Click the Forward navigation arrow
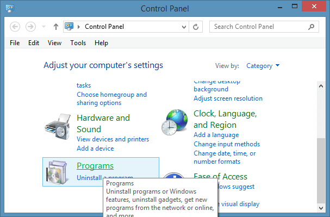 (30, 27)
